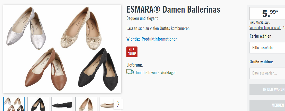Open the black ballerina side-view thumbnail
The image size is (285, 111).
point(62,104)
